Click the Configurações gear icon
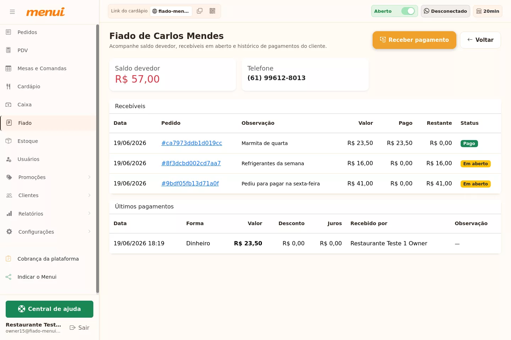 [9, 232]
